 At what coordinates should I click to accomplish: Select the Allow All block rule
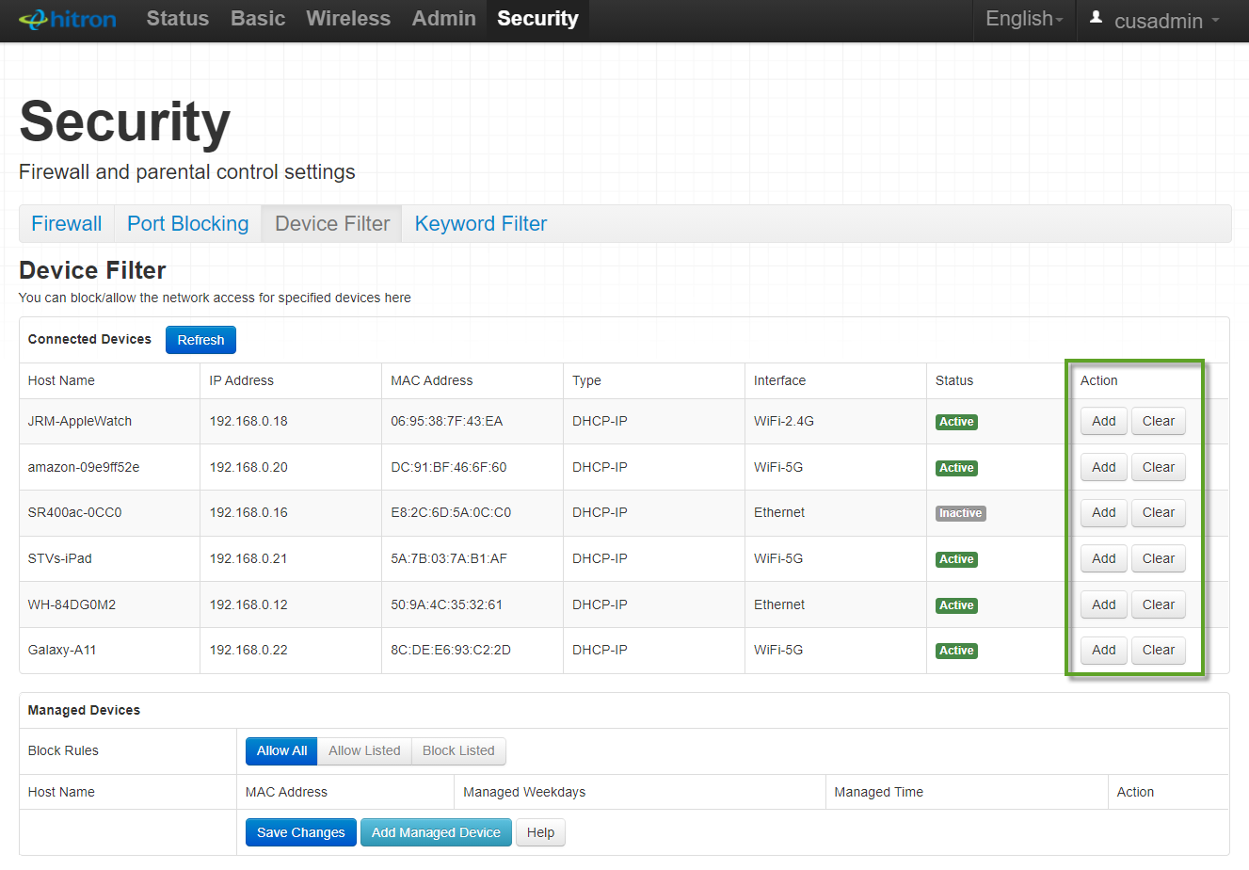coord(281,750)
